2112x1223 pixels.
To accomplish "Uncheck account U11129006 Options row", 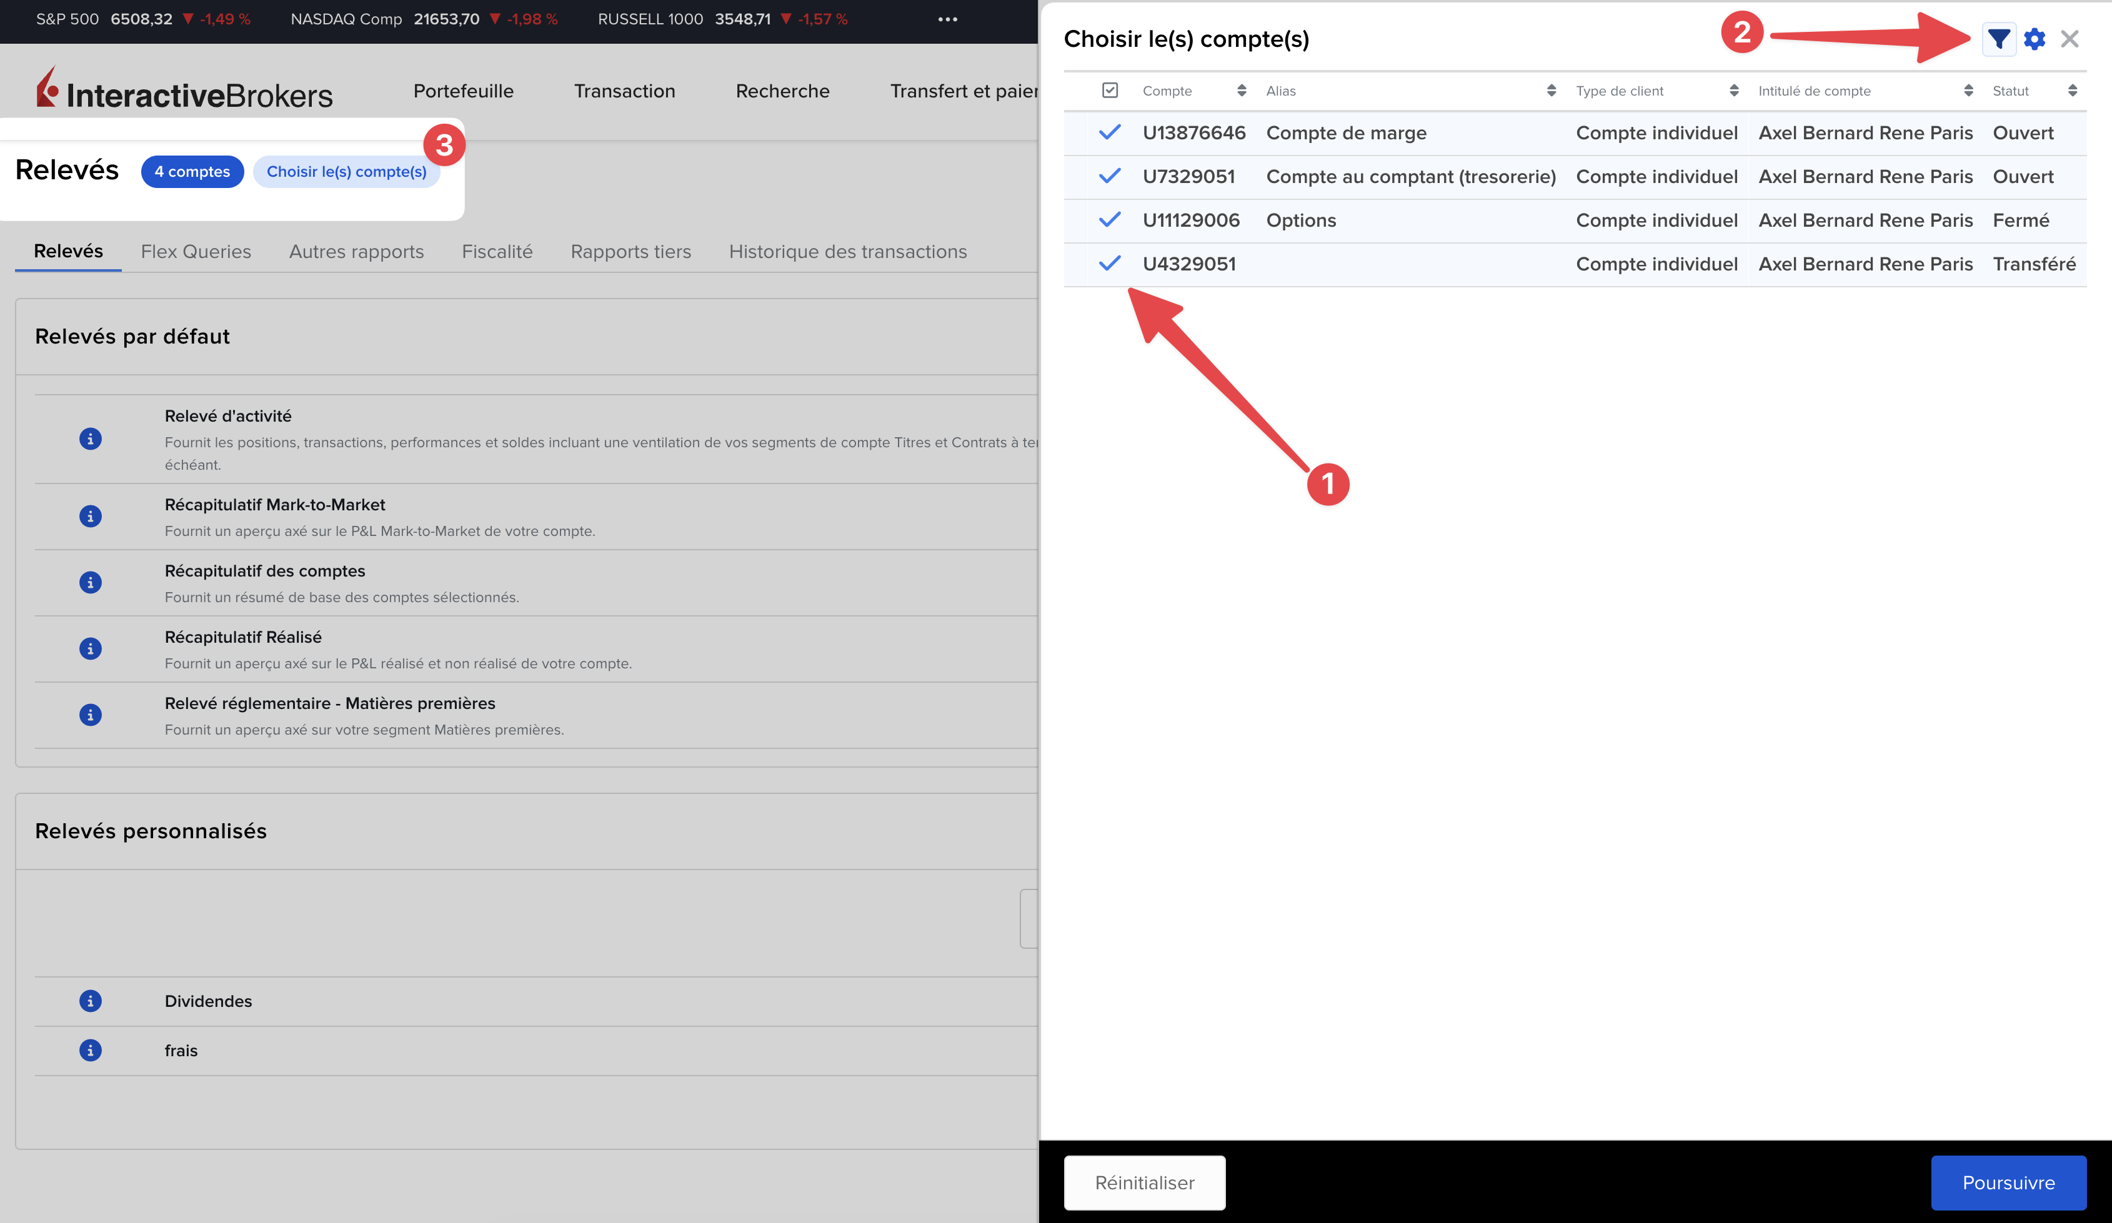I will [1110, 219].
